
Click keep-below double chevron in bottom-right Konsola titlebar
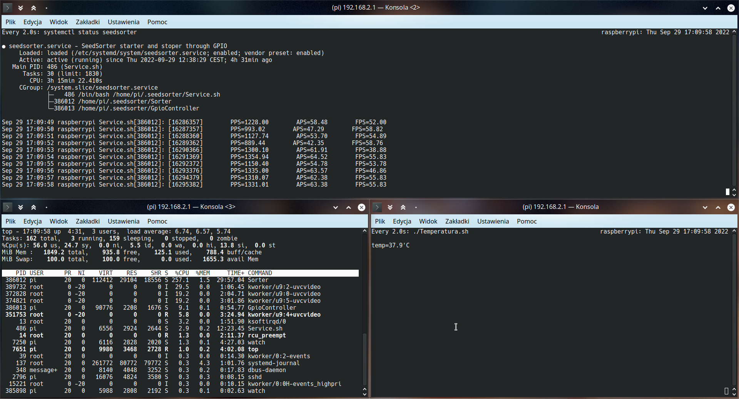390,207
